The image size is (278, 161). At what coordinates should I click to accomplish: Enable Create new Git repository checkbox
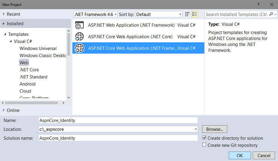coord(204,145)
